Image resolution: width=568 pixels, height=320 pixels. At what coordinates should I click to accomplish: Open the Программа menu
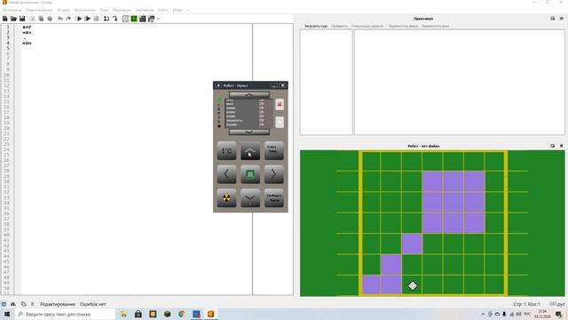pos(12,10)
